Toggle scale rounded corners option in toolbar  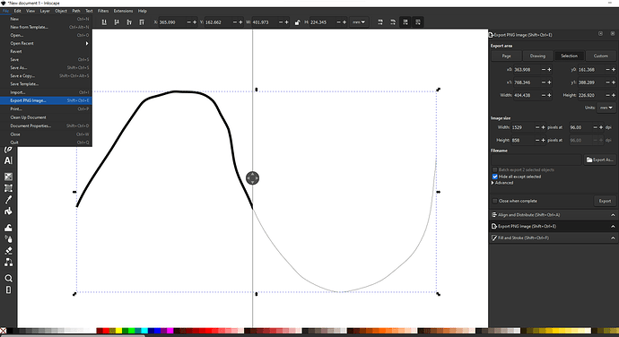[393, 22]
